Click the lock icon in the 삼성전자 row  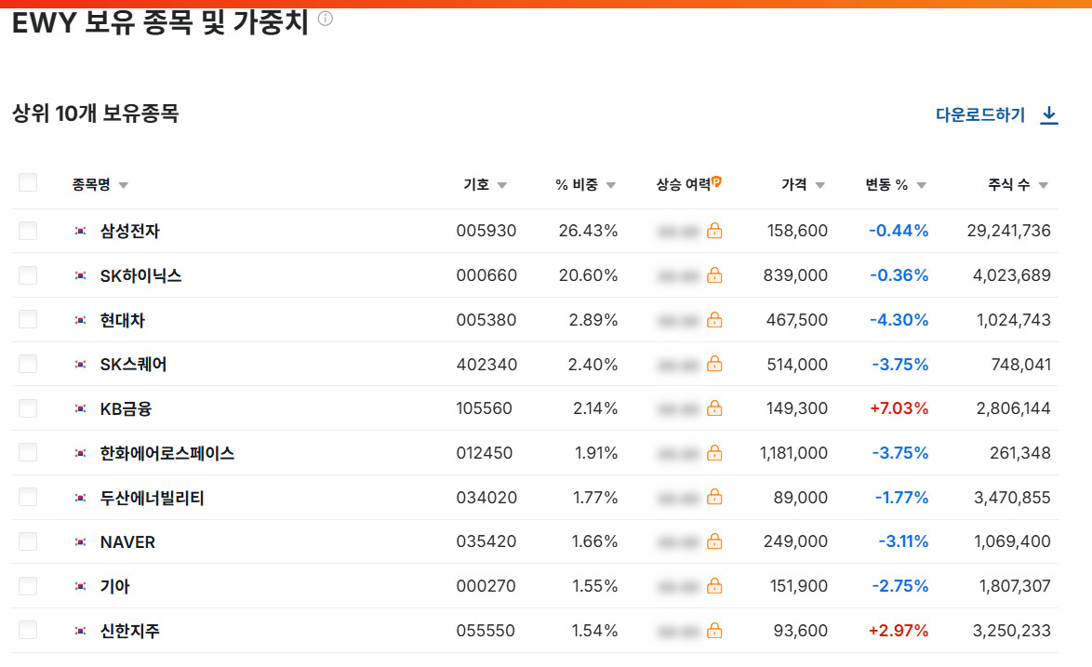tap(714, 231)
